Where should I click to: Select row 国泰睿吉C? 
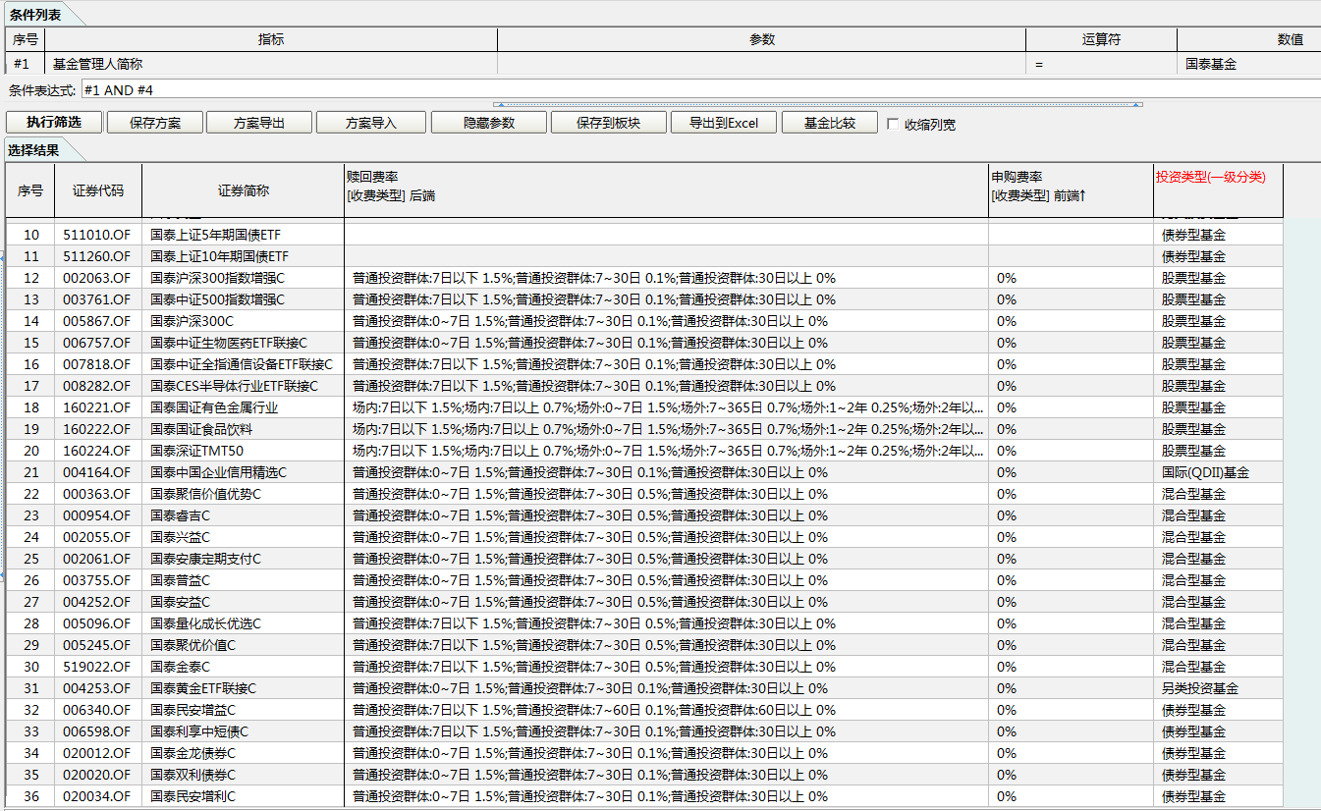coord(644,515)
